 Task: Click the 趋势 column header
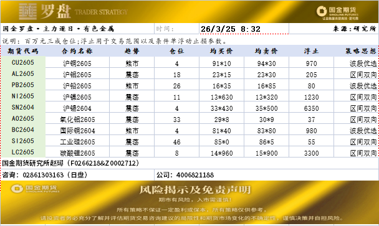tap(132, 51)
